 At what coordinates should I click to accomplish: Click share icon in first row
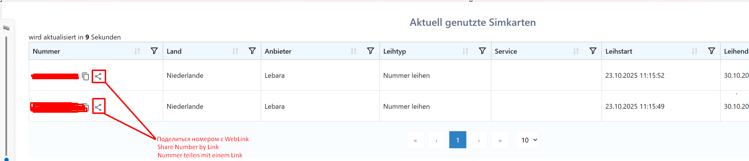(x=98, y=77)
